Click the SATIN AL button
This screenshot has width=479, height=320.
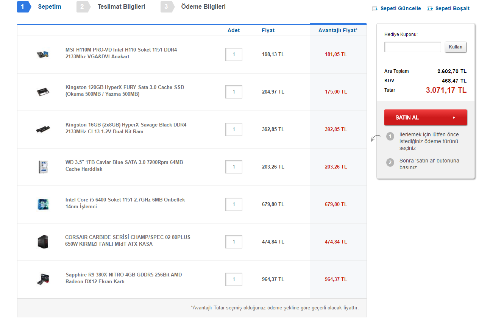click(426, 117)
